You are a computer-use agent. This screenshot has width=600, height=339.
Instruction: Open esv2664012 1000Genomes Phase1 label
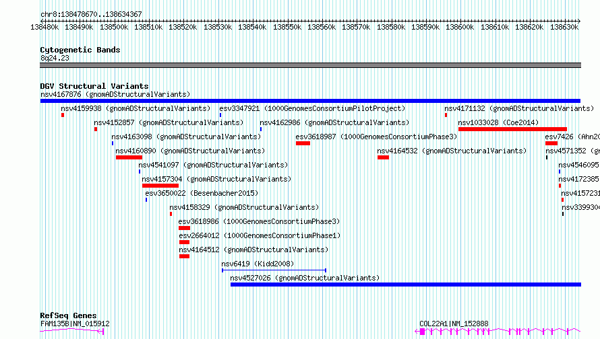(260, 235)
